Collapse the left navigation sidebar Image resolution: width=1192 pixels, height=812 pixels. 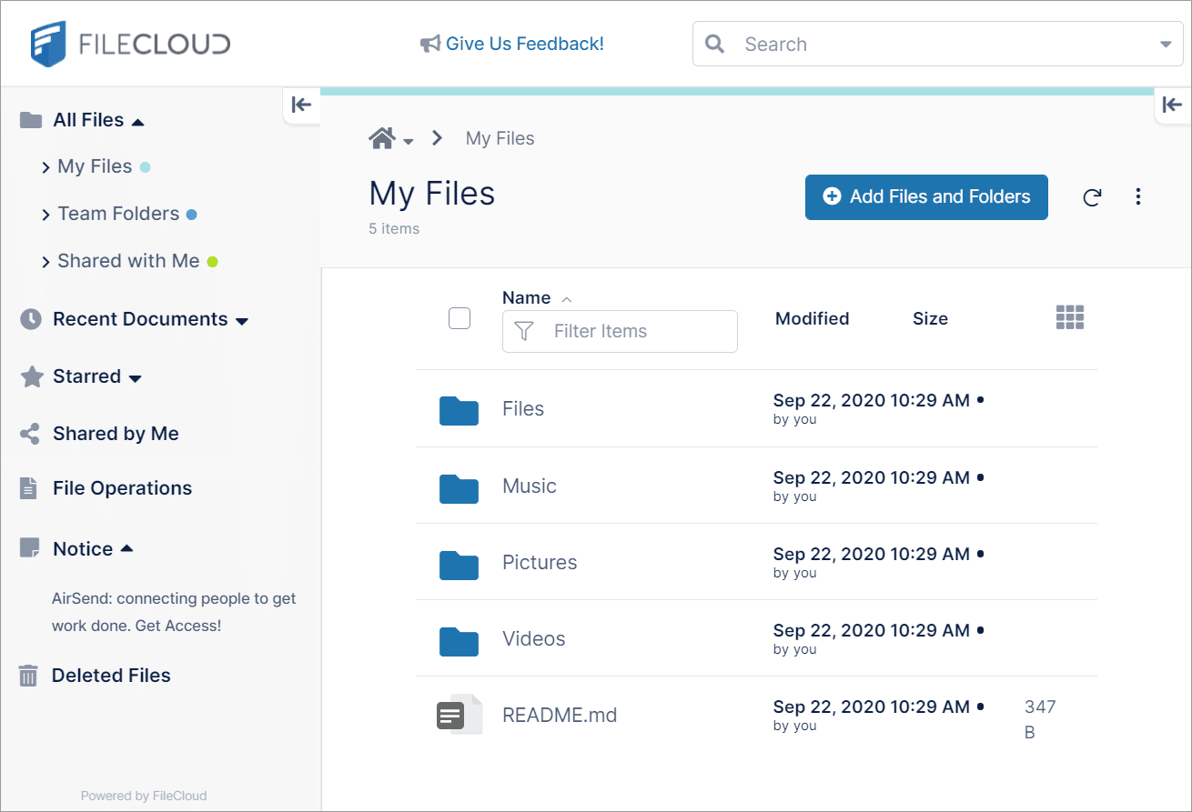301,105
